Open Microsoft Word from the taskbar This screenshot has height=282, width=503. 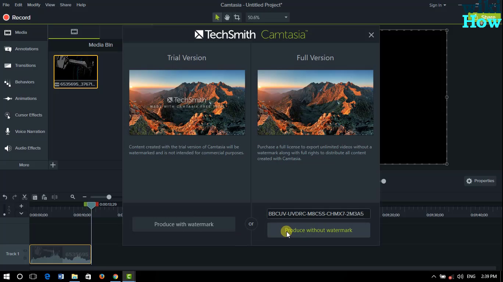click(61, 276)
